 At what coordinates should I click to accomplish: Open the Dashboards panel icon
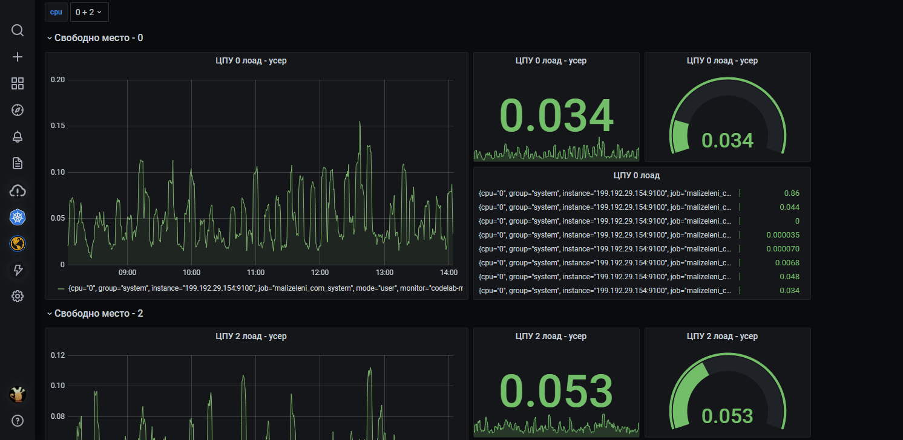(17, 83)
